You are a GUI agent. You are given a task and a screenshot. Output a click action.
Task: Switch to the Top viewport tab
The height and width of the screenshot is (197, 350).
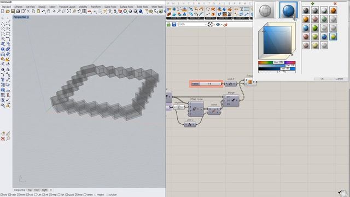pos(30,190)
